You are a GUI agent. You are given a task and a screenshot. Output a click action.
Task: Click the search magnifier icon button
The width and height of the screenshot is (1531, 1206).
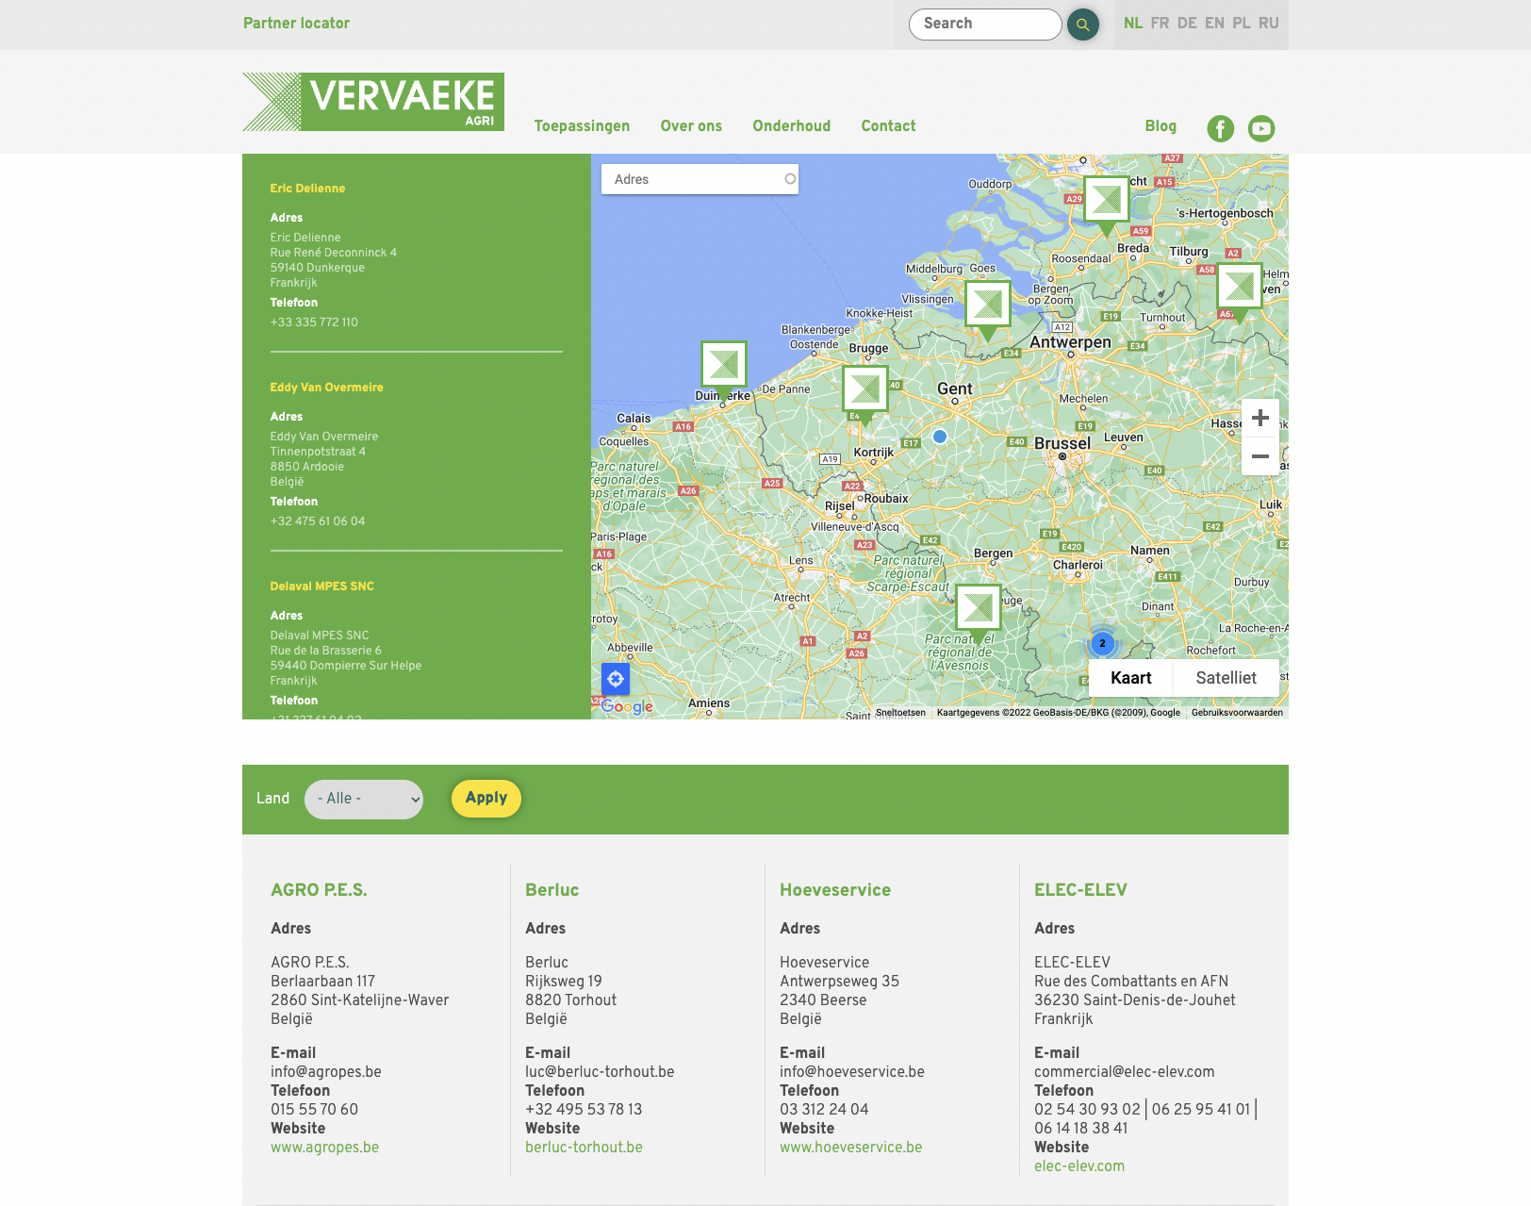point(1082,25)
